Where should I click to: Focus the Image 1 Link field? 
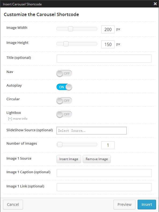tap(104, 187)
